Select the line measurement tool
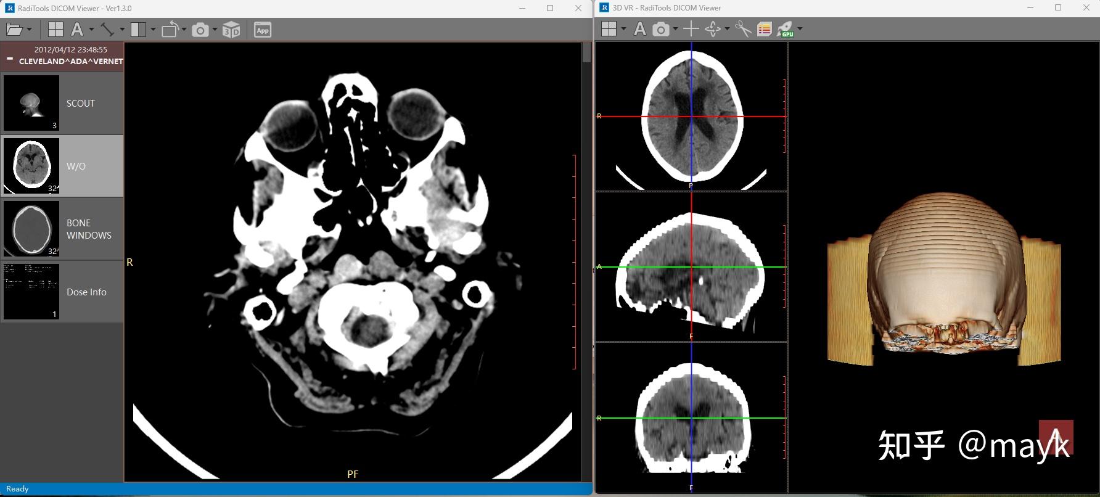This screenshot has width=1100, height=497. click(107, 30)
